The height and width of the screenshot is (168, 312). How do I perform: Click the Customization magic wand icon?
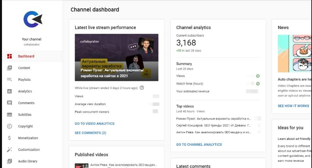9,149
